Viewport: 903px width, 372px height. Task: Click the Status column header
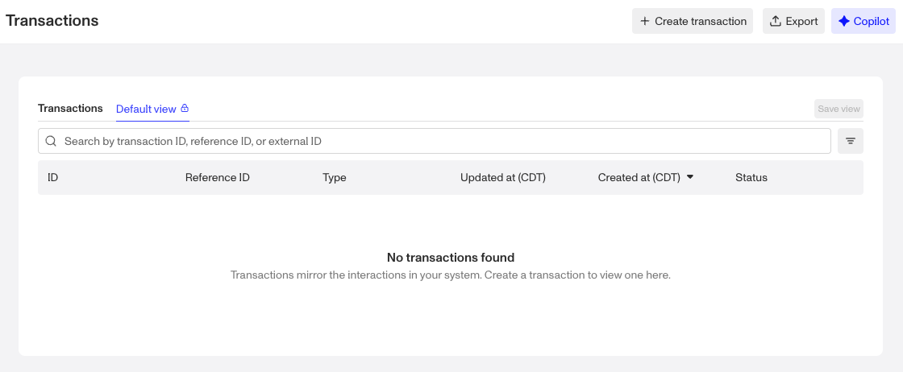tap(751, 177)
